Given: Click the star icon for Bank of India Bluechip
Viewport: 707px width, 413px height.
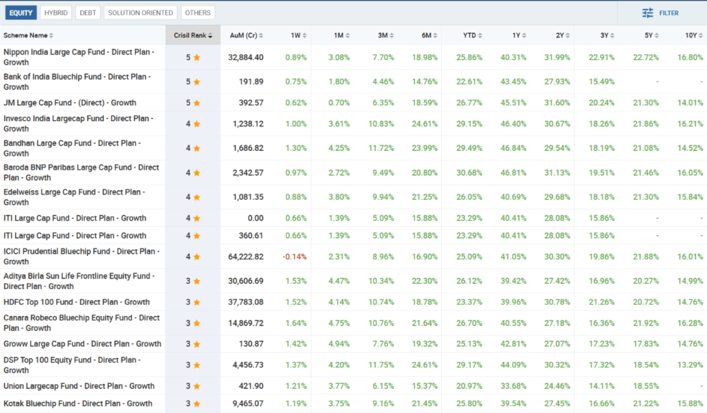Looking at the screenshot, I should pyautogui.click(x=197, y=81).
